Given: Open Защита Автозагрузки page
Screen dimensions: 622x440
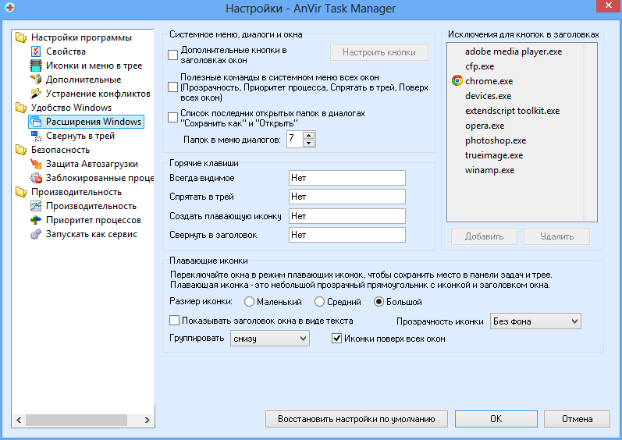Looking at the screenshot, I should tap(92, 164).
